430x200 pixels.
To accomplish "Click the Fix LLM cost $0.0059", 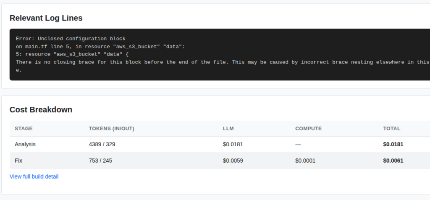I will pos(233,161).
